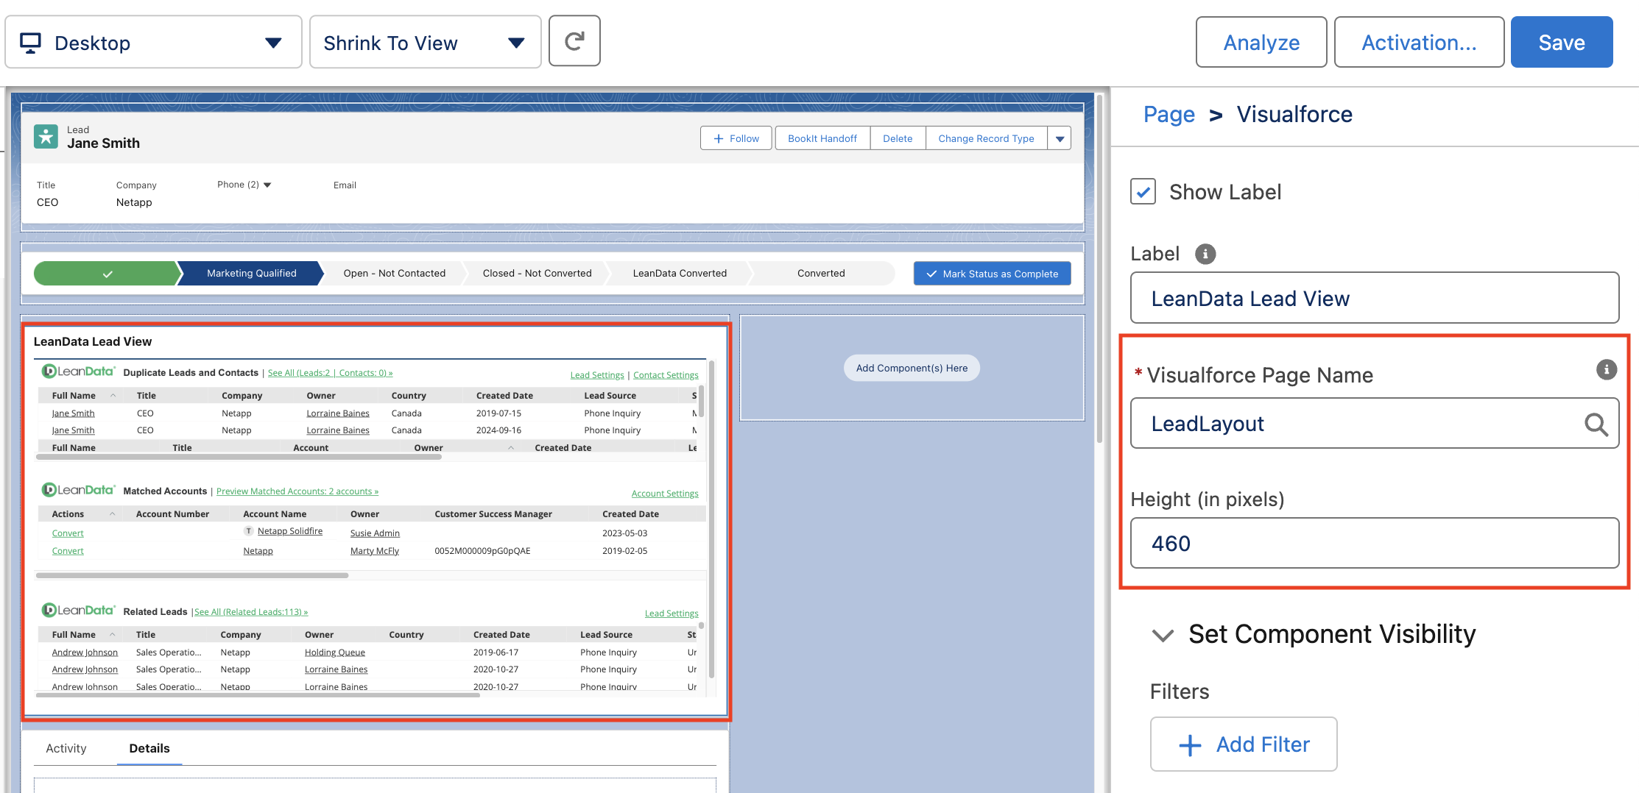Screen dimensions: 1639x793
Task: Open the Shrink To View zoom dropdown
Action: [x=425, y=42]
